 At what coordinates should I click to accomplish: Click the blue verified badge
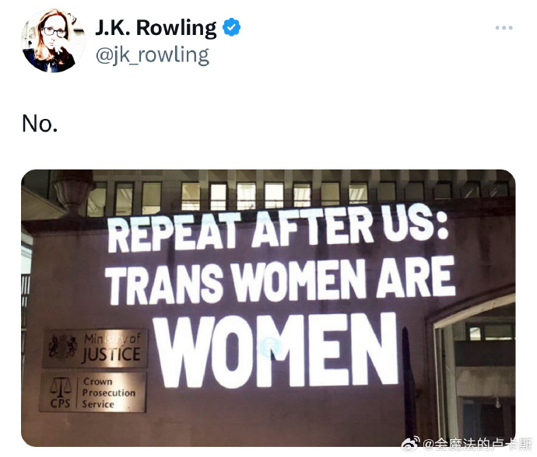pos(231,27)
